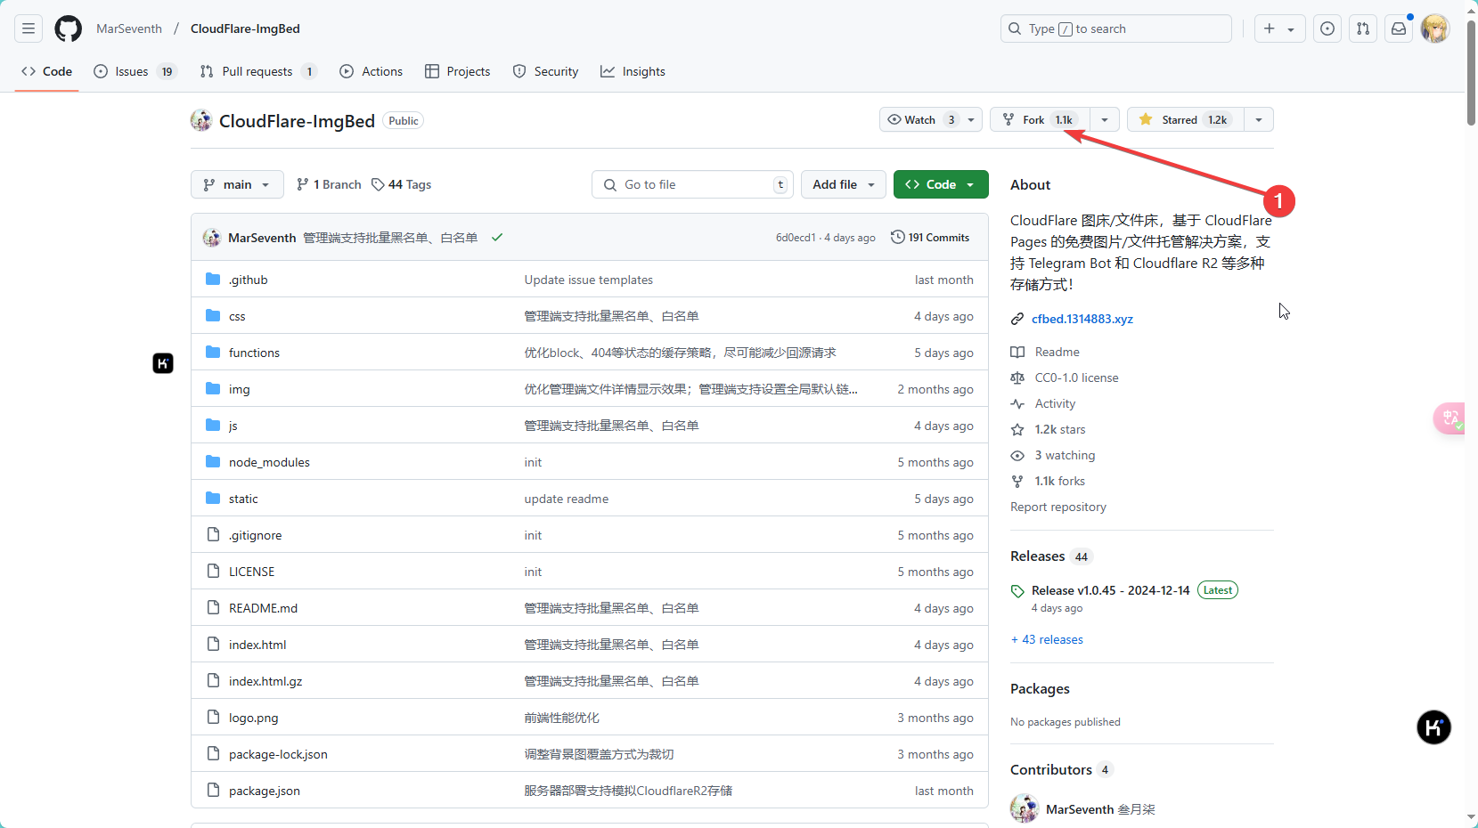
Task: Open the package-lock.json file
Action: pyautogui.click(x=278, y=754)
